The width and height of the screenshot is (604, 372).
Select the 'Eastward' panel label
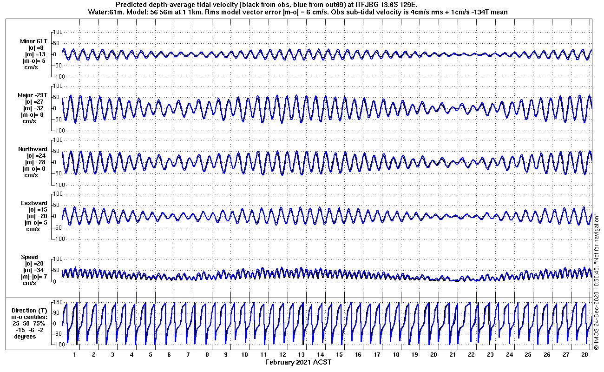pyautogui.click(x=34, y=203)
